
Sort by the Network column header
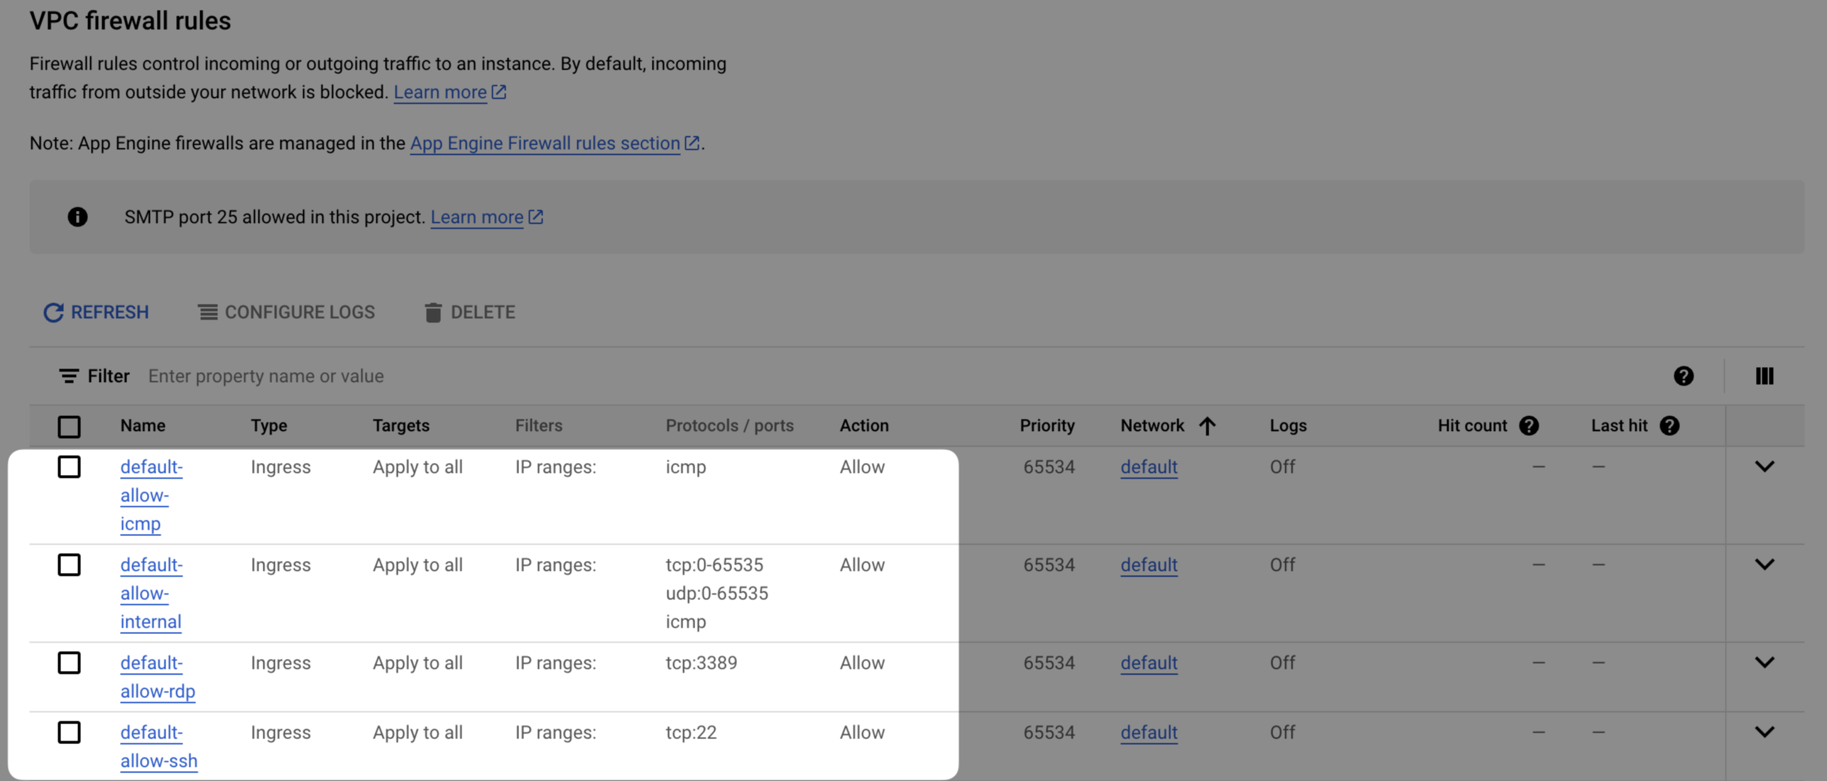click(x=1152, y=426)
